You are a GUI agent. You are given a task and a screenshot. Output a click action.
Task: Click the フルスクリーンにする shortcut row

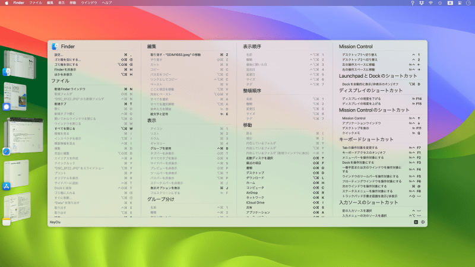(x=189, y=193)
